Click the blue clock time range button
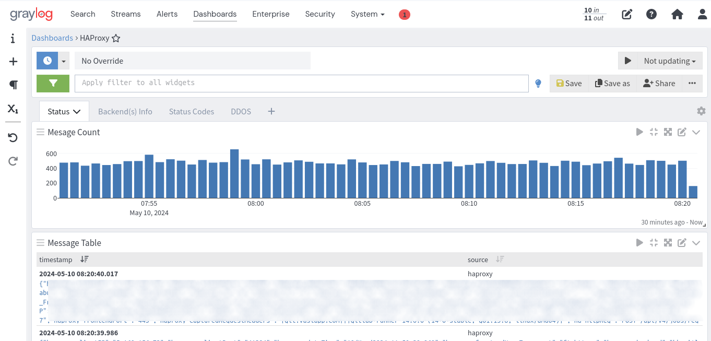This screenshot has width=711, height=341. (x=48, y=61)
